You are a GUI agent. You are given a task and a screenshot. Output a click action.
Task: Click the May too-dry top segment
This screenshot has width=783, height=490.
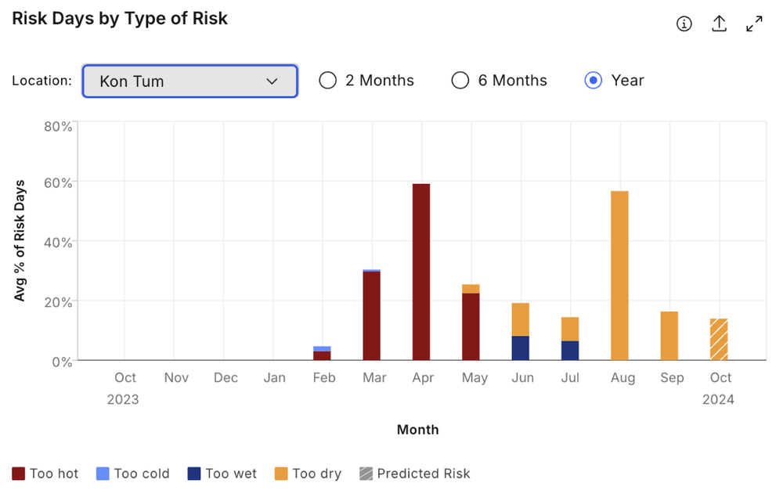coord(471,289)
